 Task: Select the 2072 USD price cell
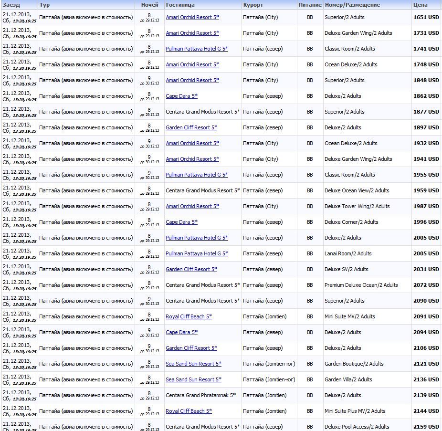(426, 285)
